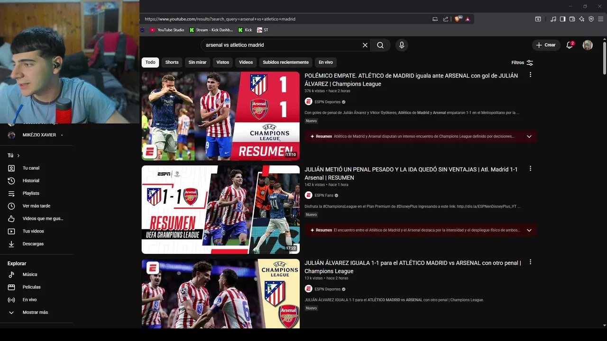
Task: Open the ST bookmark
Action: [263, 30]
